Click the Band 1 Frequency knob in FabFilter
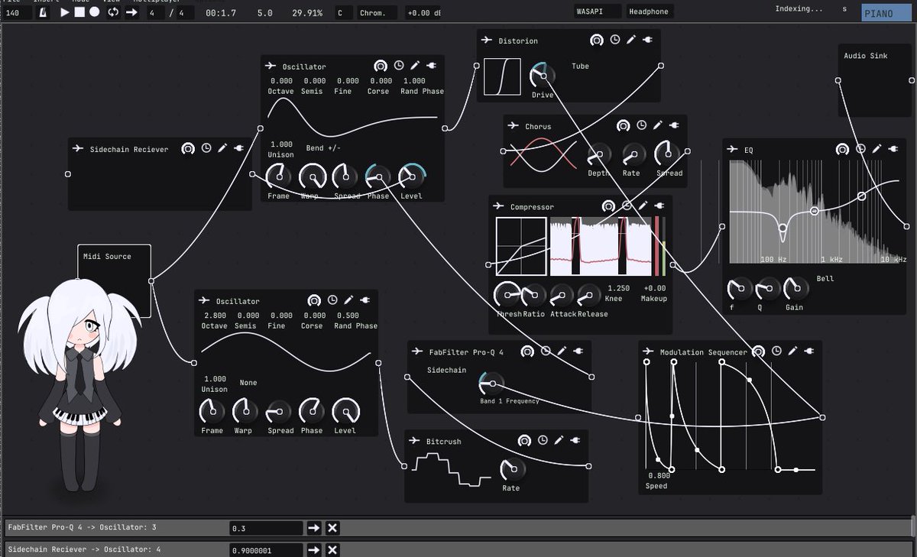 (491, 384)
